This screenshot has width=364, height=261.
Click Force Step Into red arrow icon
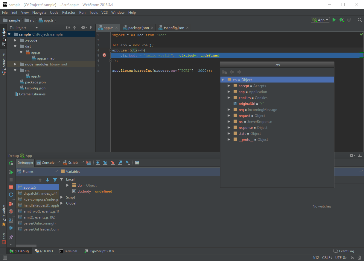113,163
